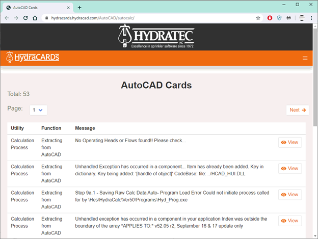Click Extracting from AutoCAD in the Step 9a.1 row
The width and height of the screenshot is (318, 239).
[x=51, y=200]
